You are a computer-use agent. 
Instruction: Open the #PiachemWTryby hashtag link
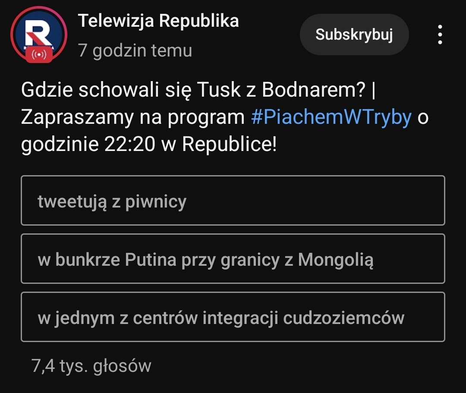click(331, 117)
